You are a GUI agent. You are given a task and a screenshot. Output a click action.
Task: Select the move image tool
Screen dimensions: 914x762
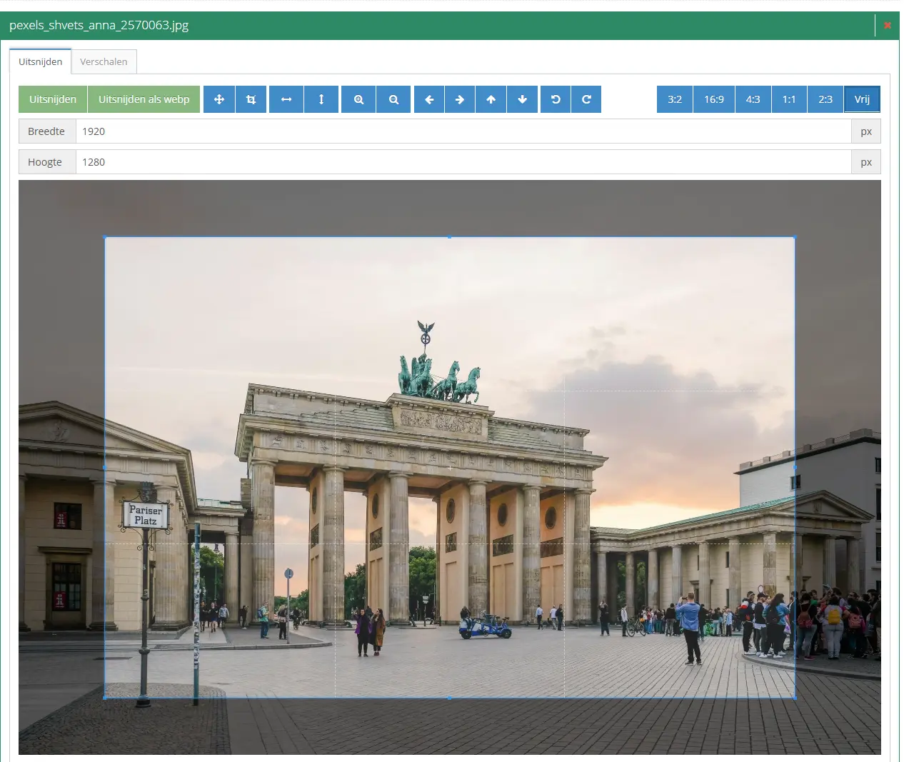click(x=219, y=99)
